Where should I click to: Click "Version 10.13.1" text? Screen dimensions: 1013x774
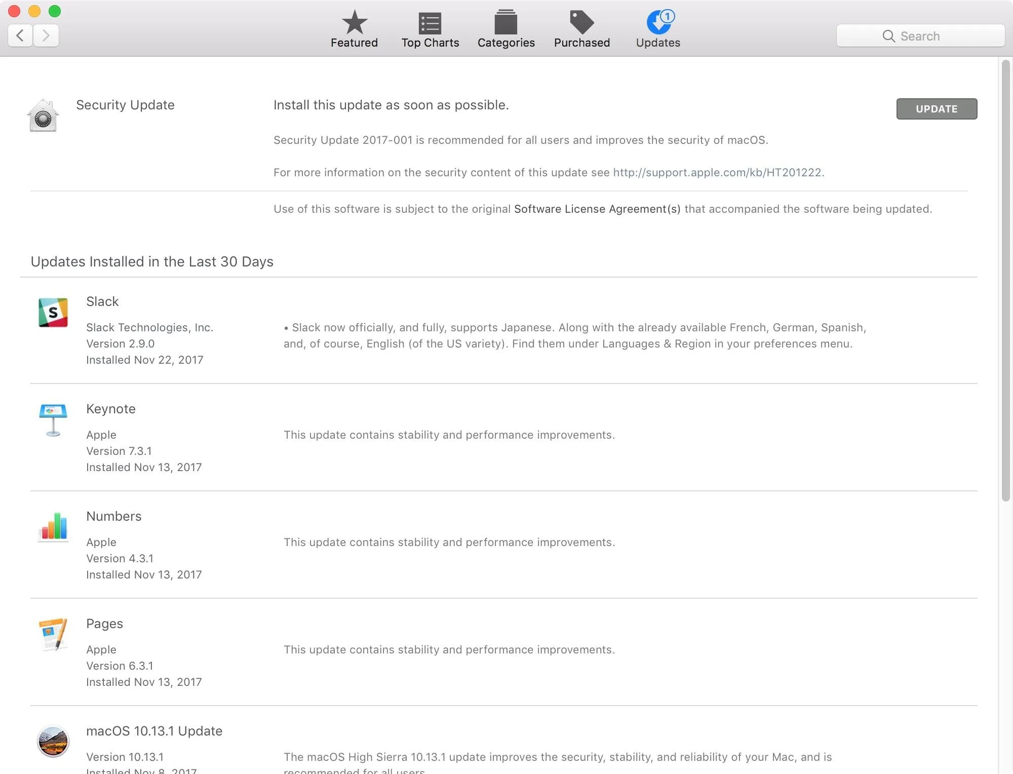(125, 757)
